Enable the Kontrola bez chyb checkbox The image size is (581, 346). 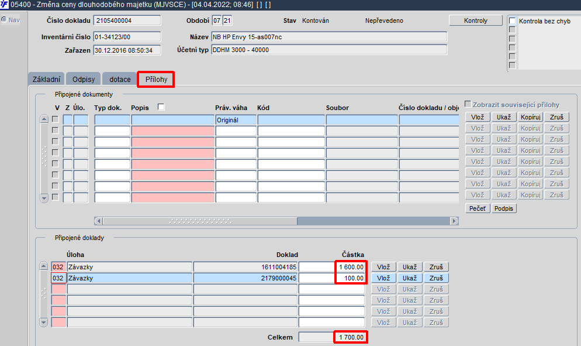pyautogui.click(x=513, y=21)
